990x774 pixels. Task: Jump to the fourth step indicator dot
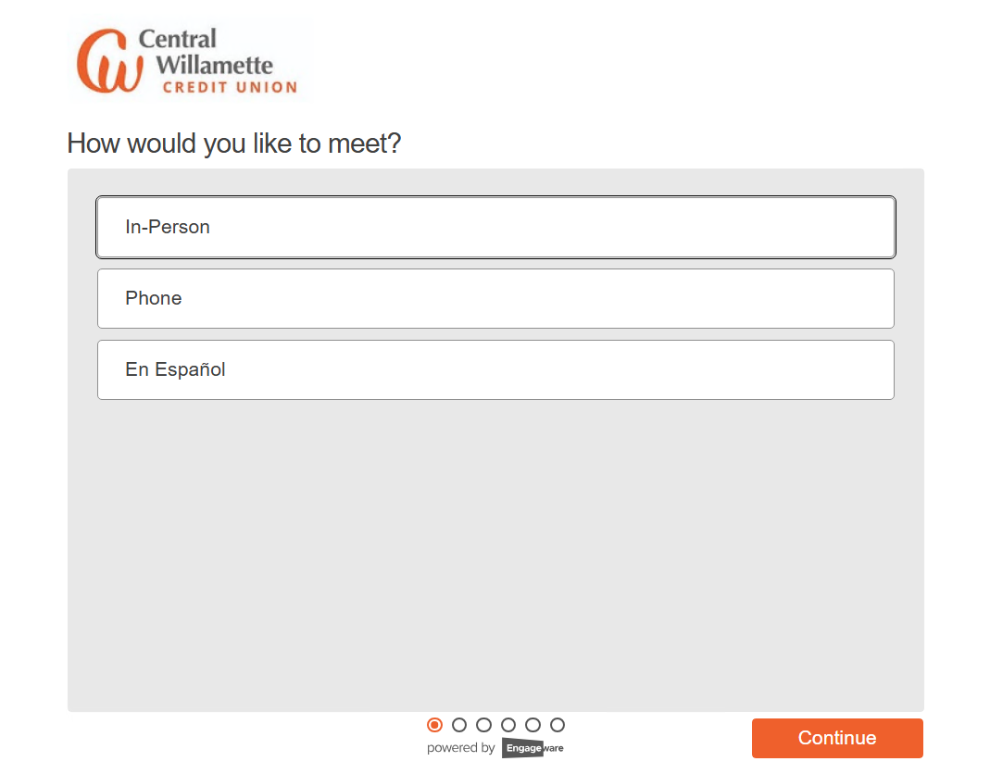pos(508,725)
